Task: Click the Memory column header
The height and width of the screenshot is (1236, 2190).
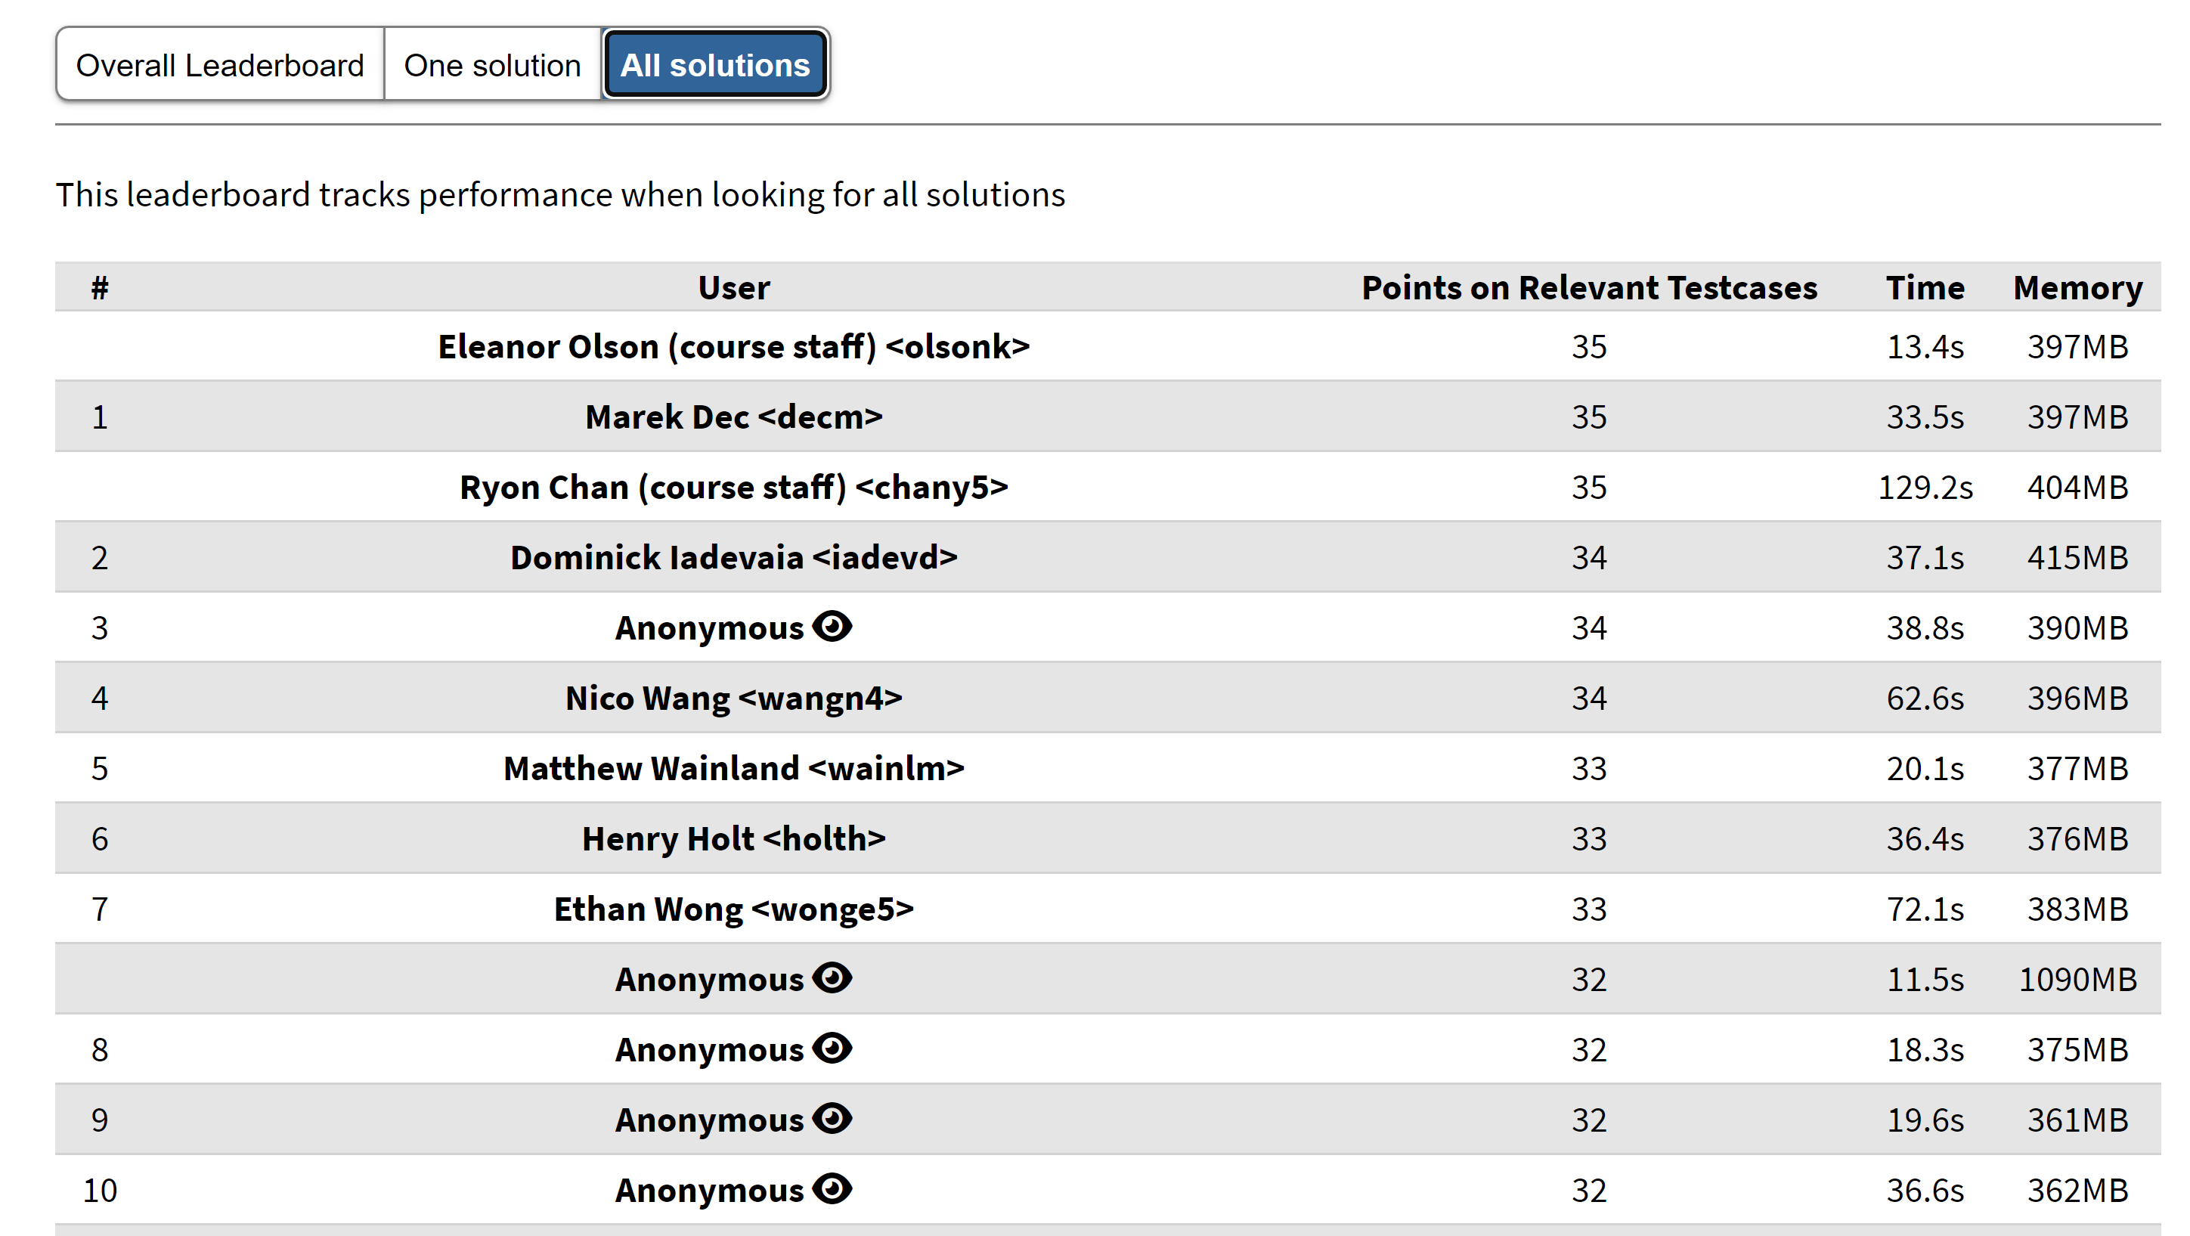Action: pyautogui.click(x=2077, y=287)
